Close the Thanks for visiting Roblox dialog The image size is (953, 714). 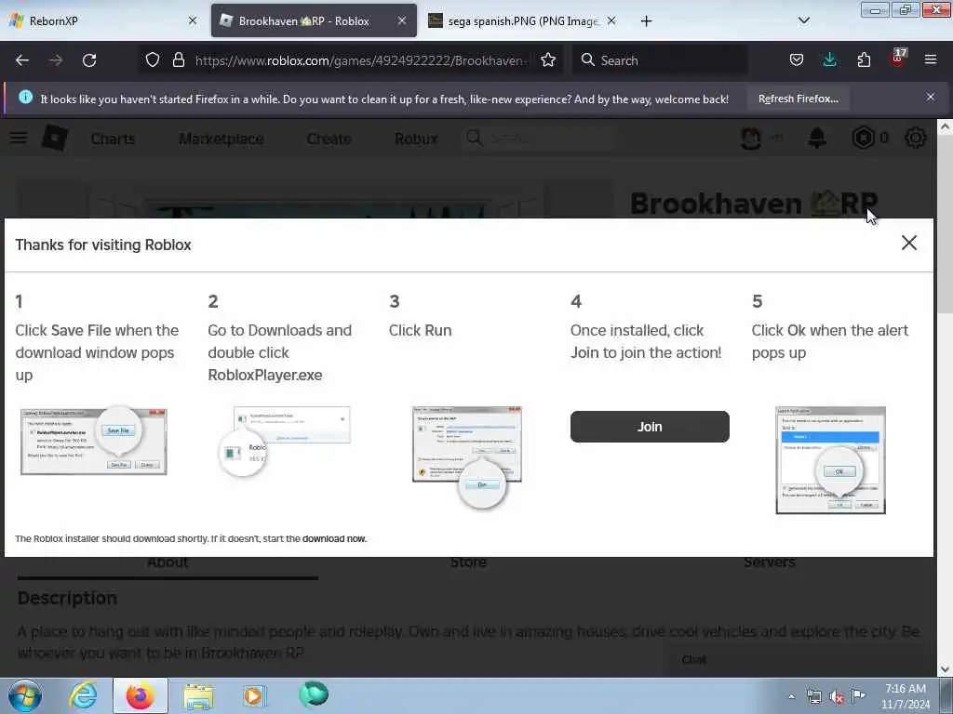coord(908,243)
